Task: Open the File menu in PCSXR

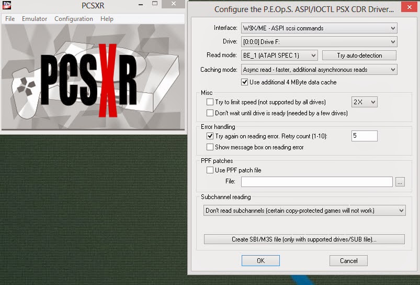Action: coord(10,19)
